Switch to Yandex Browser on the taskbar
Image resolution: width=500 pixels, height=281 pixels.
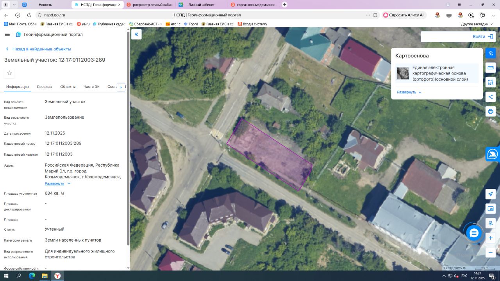[x=57, y=276]
